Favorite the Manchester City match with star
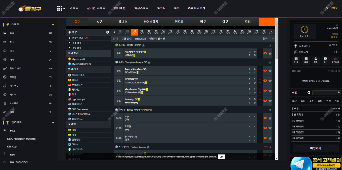The width and height of the screenshot is (342, 170). (x=270, y=90)
